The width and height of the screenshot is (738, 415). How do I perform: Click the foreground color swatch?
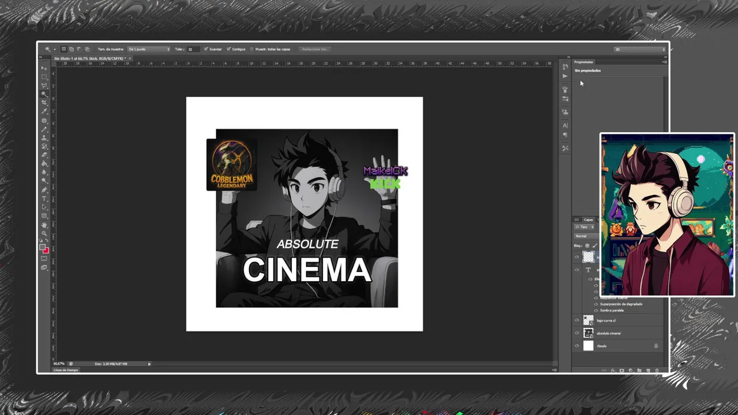point(42,247)
